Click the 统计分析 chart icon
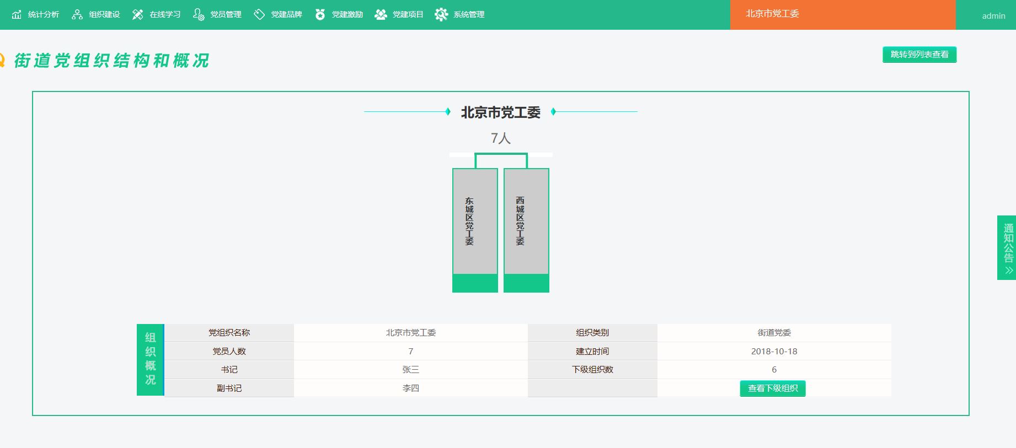This screenshot has width=1016, height=448. click(17, 14)
